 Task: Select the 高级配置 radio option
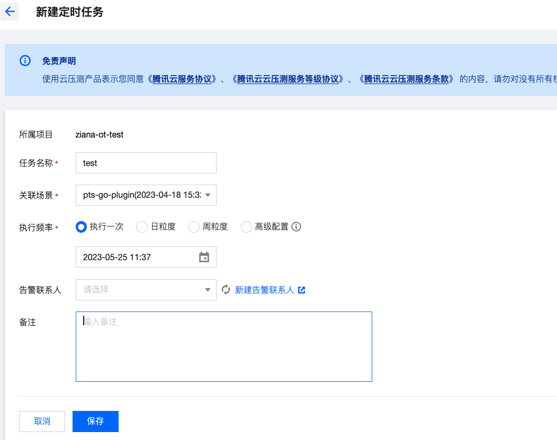pos(246,227)
